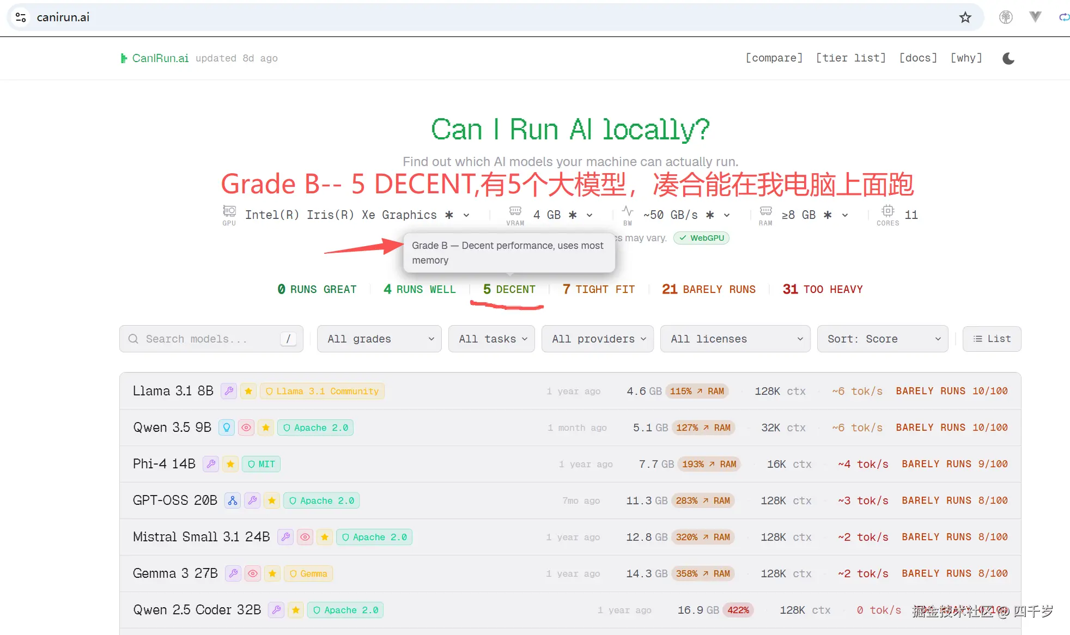Open the Sort: Score dropdown
Image resolution: width=1070 pixels, height=635 pixels.
[x=883, y=339]
